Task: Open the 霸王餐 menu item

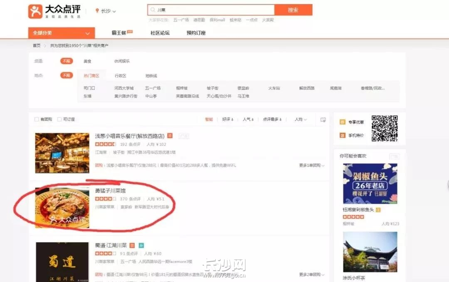Action: [x=119, y=33]
